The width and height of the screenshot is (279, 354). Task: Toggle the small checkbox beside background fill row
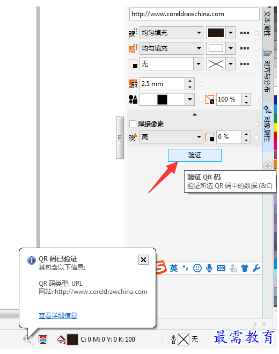click(x=256, y=48)
